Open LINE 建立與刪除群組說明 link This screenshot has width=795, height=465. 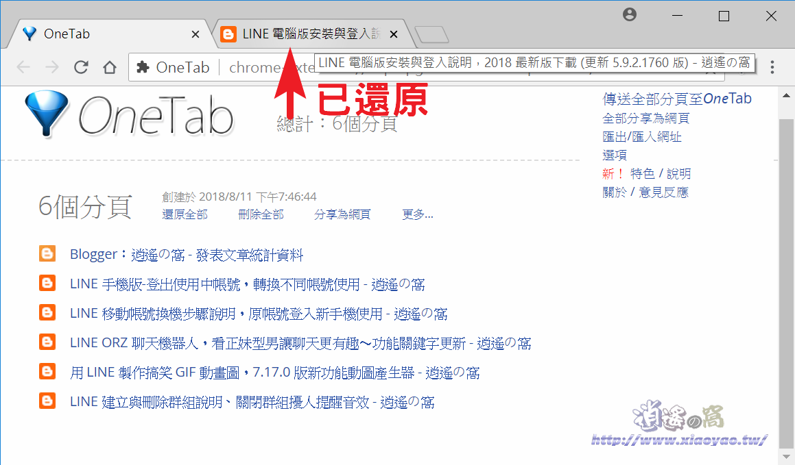(252, 402)
